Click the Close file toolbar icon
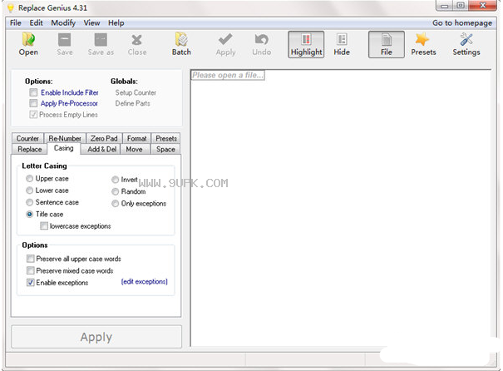 pyautogui.click(x=137, y=44)
